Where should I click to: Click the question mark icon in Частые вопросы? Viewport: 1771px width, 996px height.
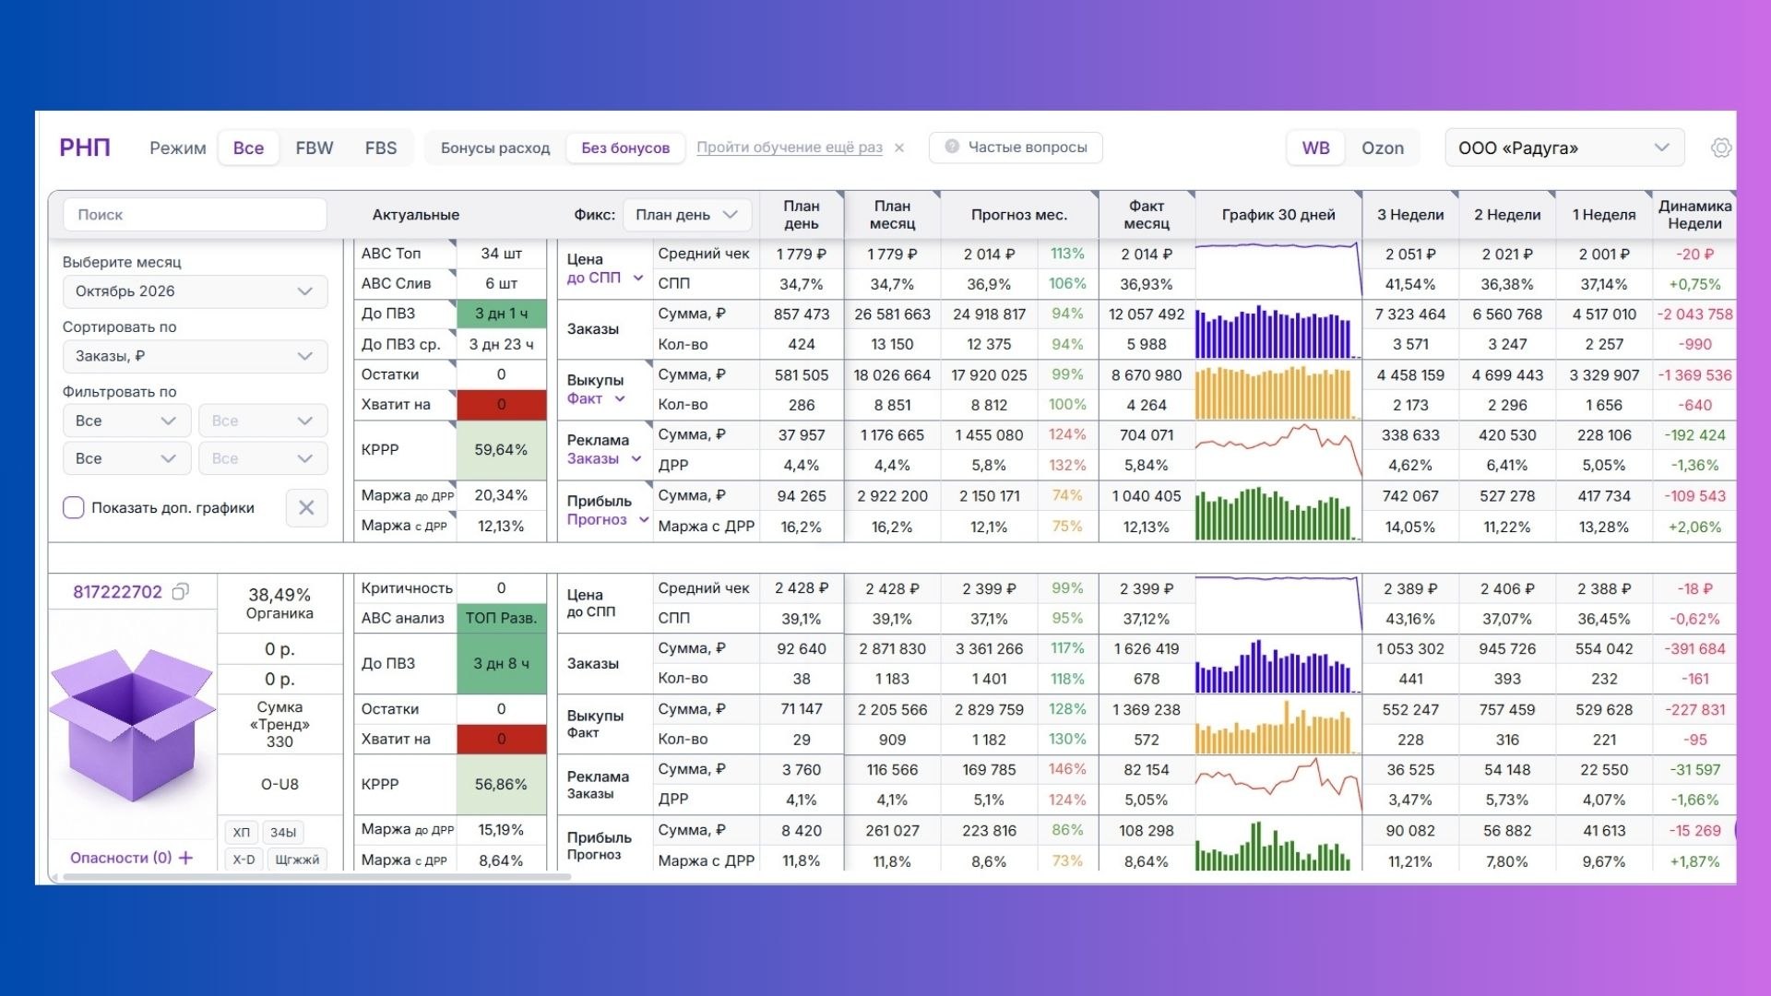click(x=952, y=147)
